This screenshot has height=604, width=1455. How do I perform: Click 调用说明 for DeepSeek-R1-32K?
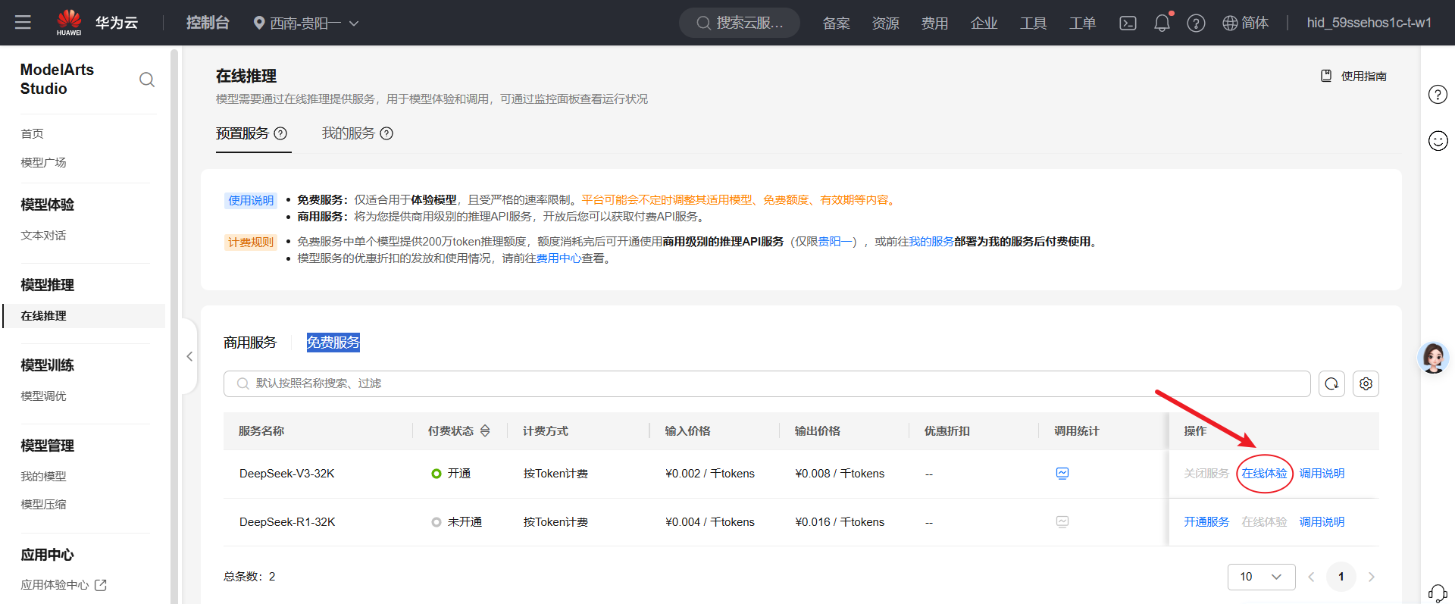tap(1322, 522)
